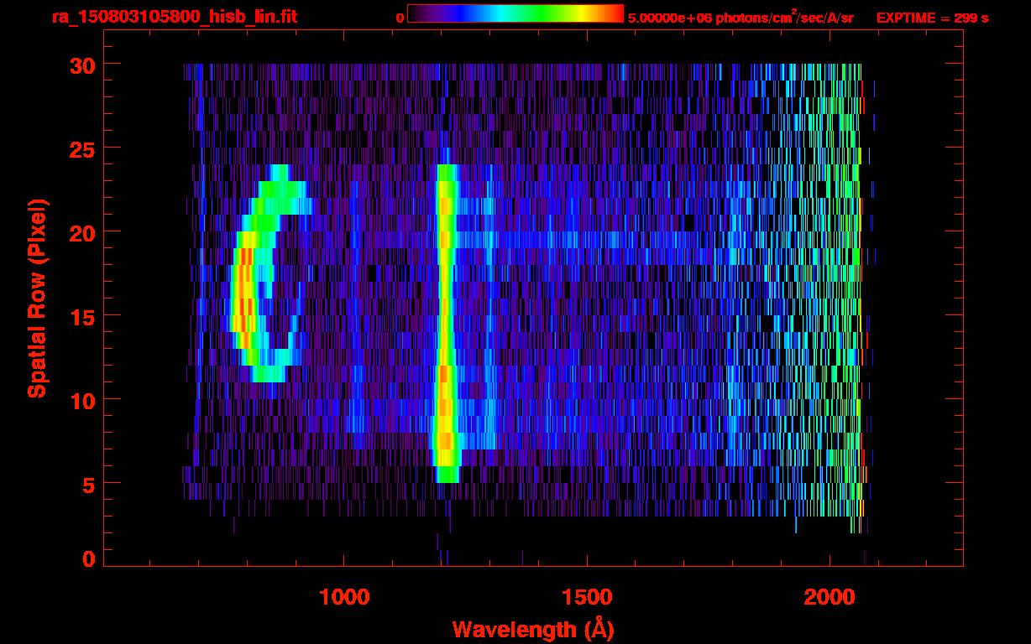Select the 1500 tick label on wavelength axis

coord(587,597)
